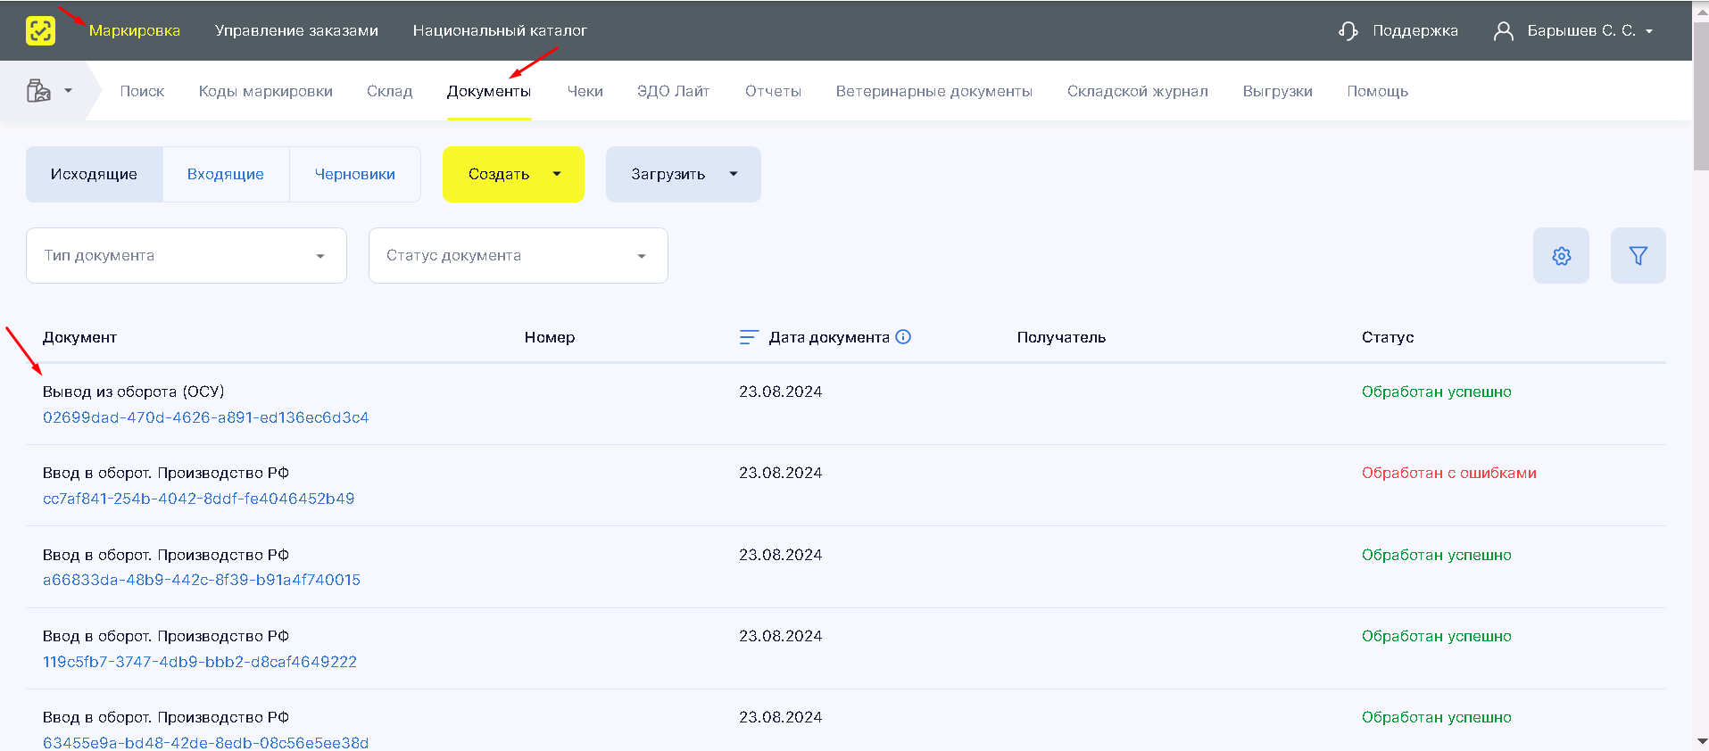Click Обработан успешно status of ОСУ document
This screenshot has width=1709, height=751.
(1437, 392)
